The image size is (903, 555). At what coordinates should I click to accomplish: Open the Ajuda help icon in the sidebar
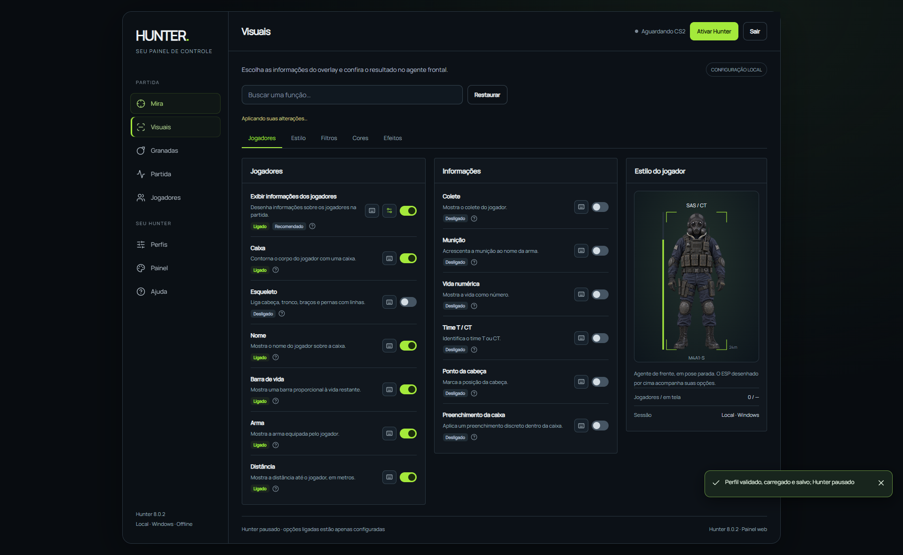pyautogui.click(x=141, y=291)
